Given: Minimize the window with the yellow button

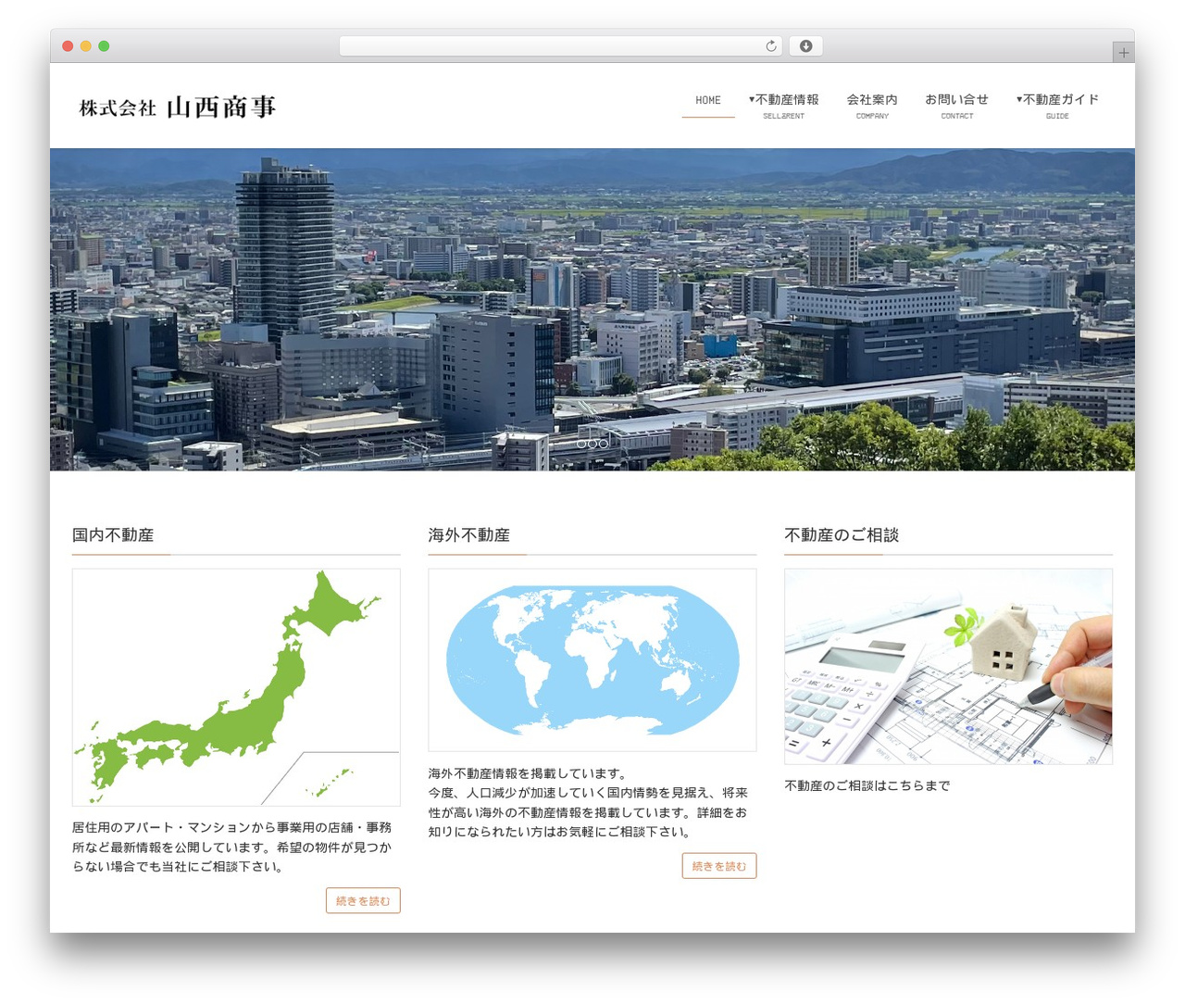Looking at the screenshot, I should point(85,46).
